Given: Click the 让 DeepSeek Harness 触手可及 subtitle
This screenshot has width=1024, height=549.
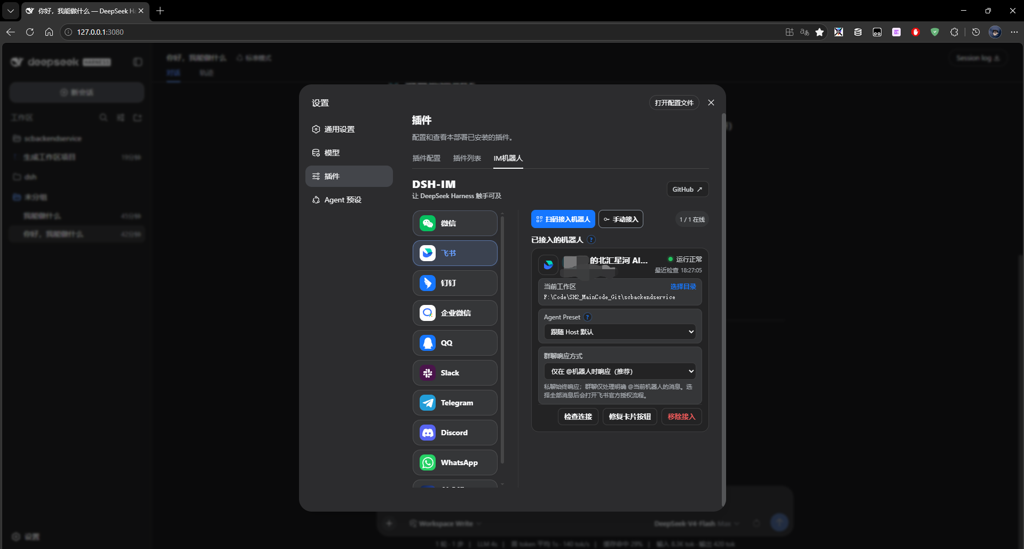Looking at the screenshot, I should click(457, 196).
